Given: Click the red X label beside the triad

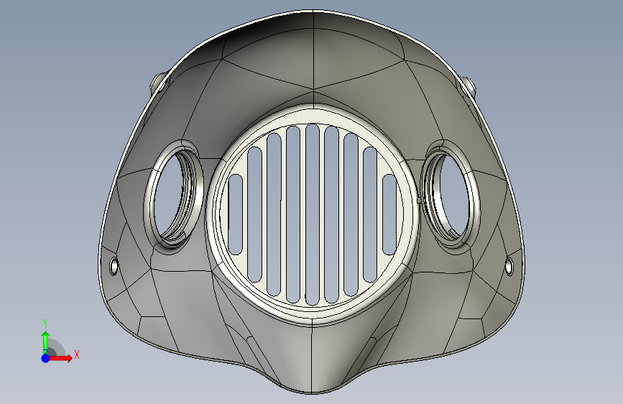Looking at the screenshot, I should (77, 354).
